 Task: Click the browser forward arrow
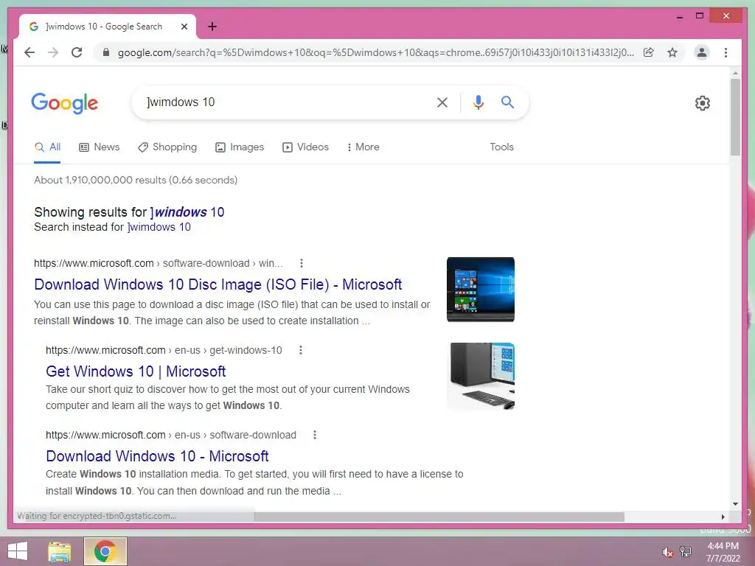tap(53, 52)
